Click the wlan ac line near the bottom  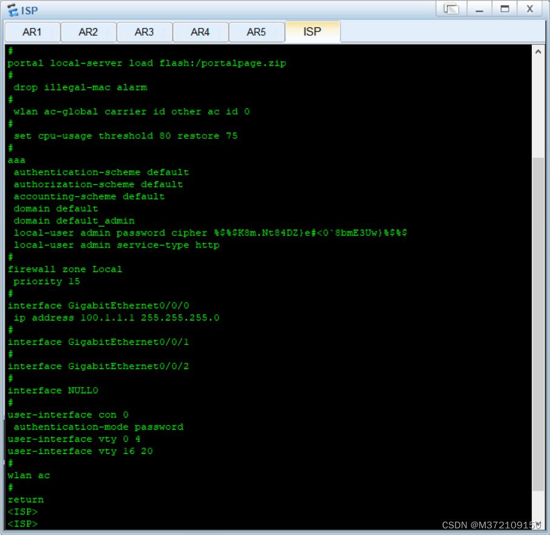pyautogui.click(x=28, y=475)
